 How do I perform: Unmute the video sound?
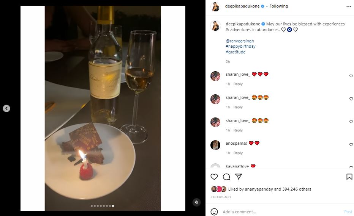point(196,202)
